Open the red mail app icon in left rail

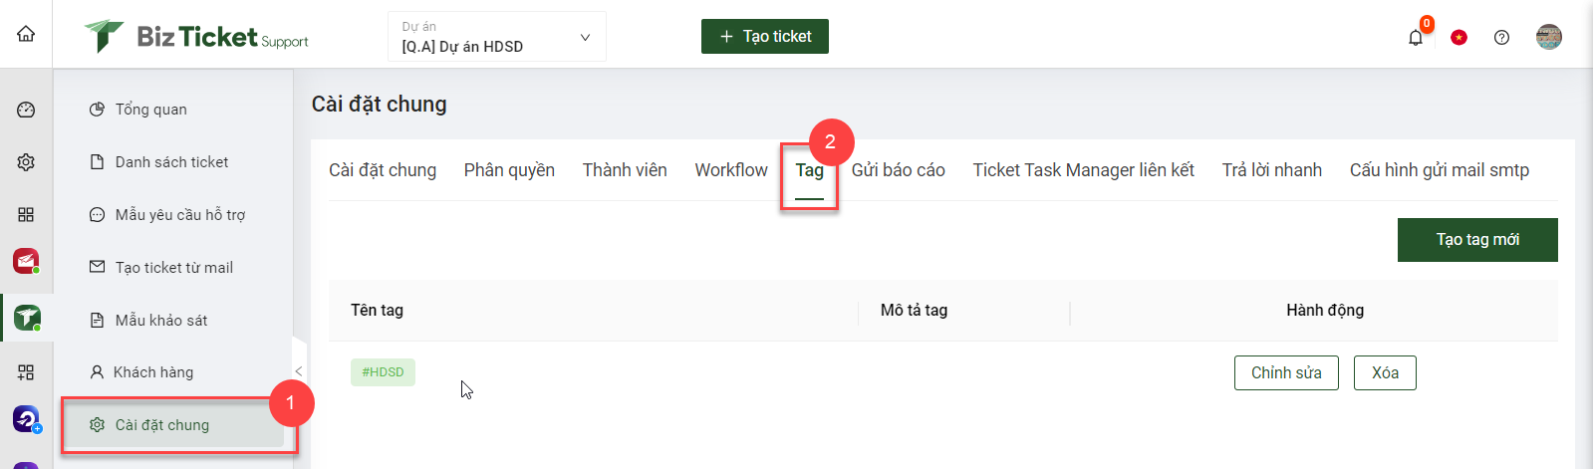[x=26, y=261]
